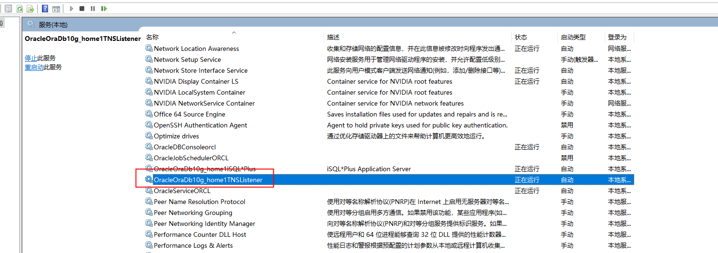Click the 服务(本地) panel header text

[53, 24]
